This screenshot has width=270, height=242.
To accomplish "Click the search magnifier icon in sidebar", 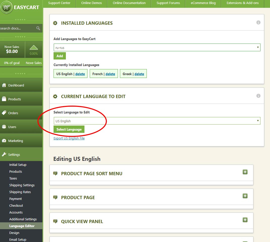I will [38, 28].
